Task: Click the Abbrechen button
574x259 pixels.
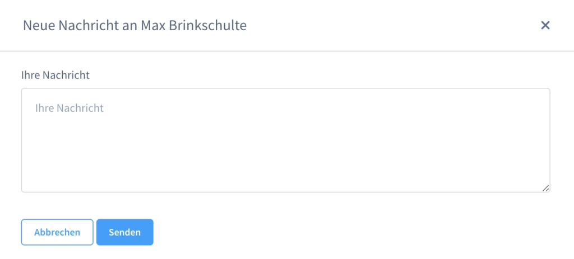Action: pyautogui.click(x=57, y=232)
